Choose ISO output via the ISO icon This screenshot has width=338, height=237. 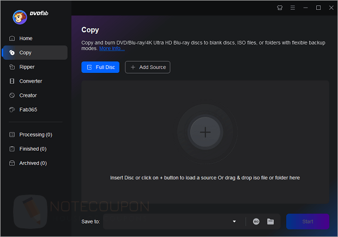(256, 221)
